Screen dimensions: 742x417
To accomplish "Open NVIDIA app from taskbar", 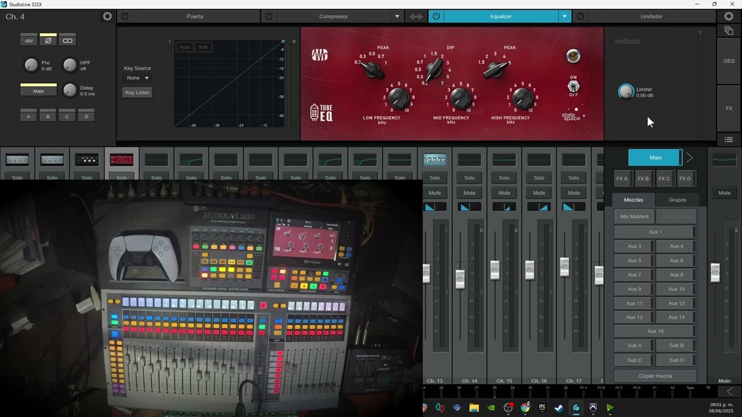I will coord(492,408).
